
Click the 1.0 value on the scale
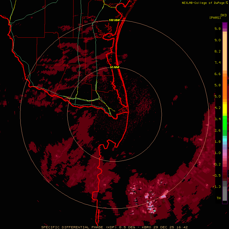218,153
